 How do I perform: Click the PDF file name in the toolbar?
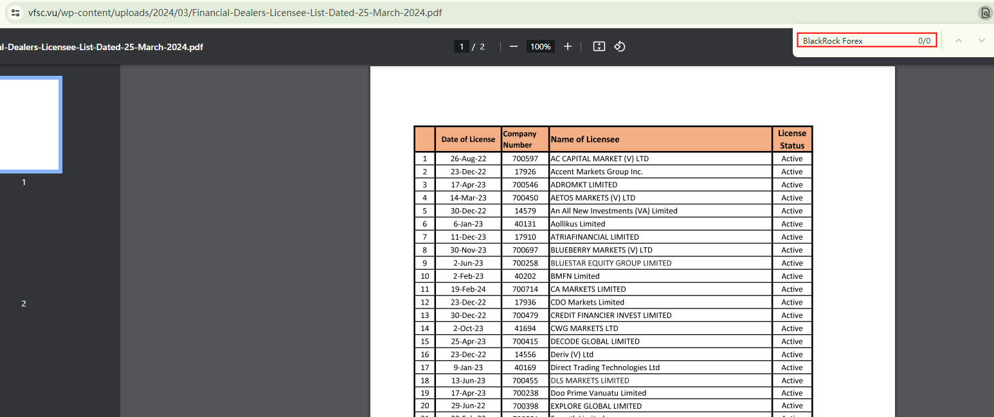[x=102, y=47]
